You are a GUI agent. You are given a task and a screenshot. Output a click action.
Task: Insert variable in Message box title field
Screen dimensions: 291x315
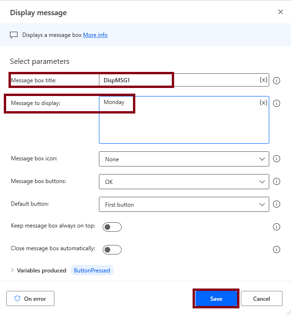pyautogui.click(x=264, y=80)
